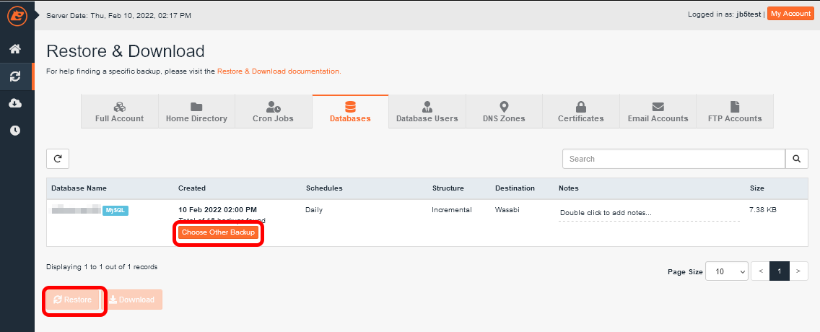Switch to the Full Account tab
Screen dimensions: 820x332
[x=119, y=112]
